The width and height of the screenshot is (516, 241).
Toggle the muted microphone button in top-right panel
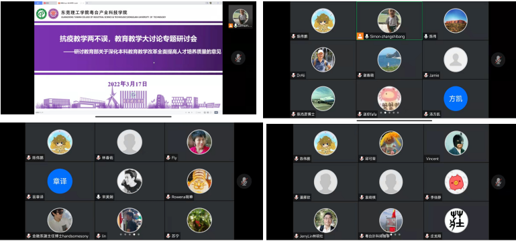[x=498, y=60]
